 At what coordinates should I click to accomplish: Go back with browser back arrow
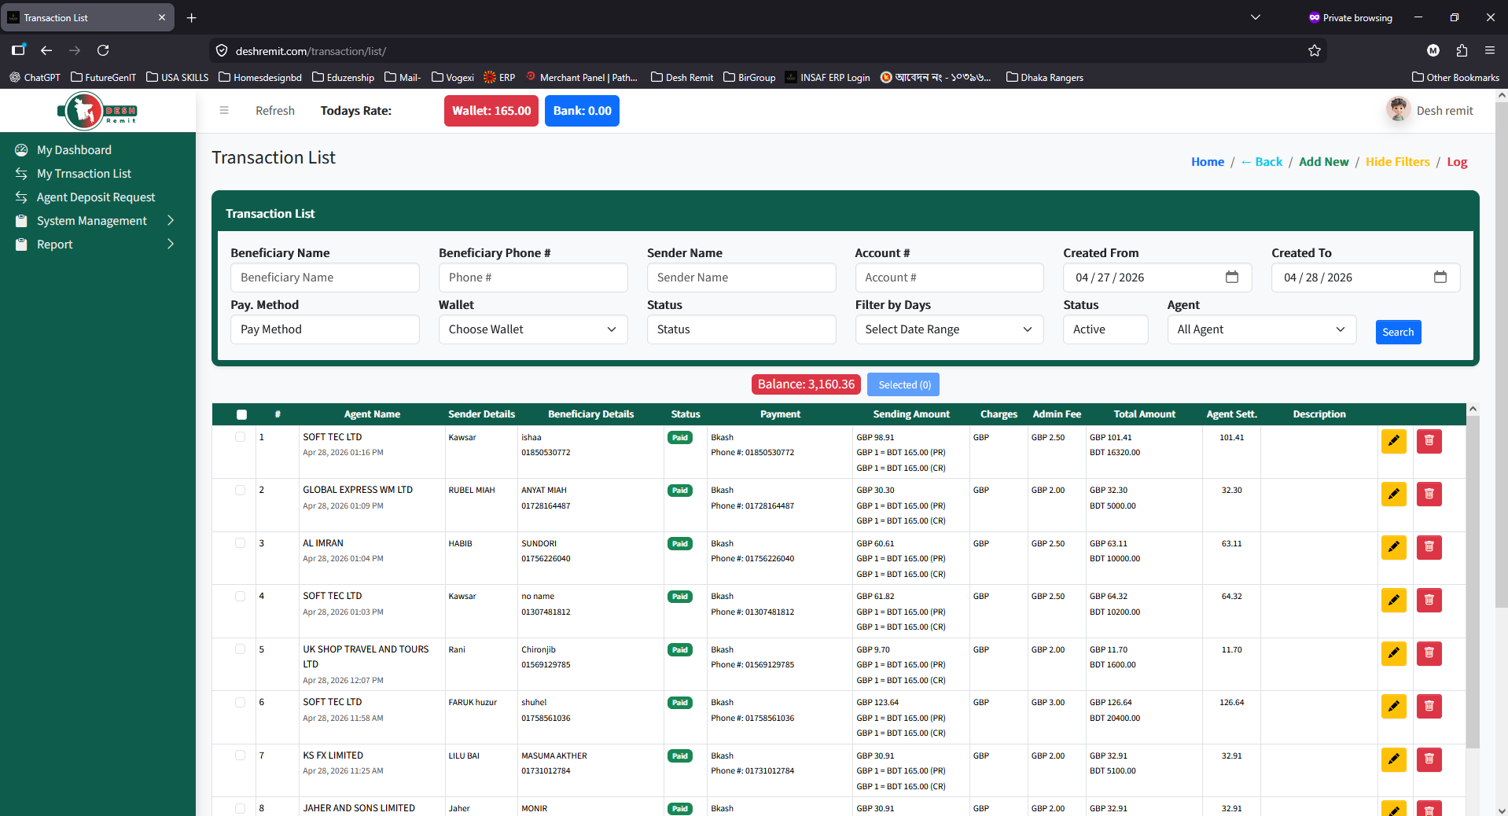(46, 50)
